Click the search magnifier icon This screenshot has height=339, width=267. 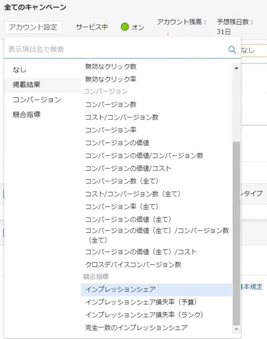pos(232,50)
